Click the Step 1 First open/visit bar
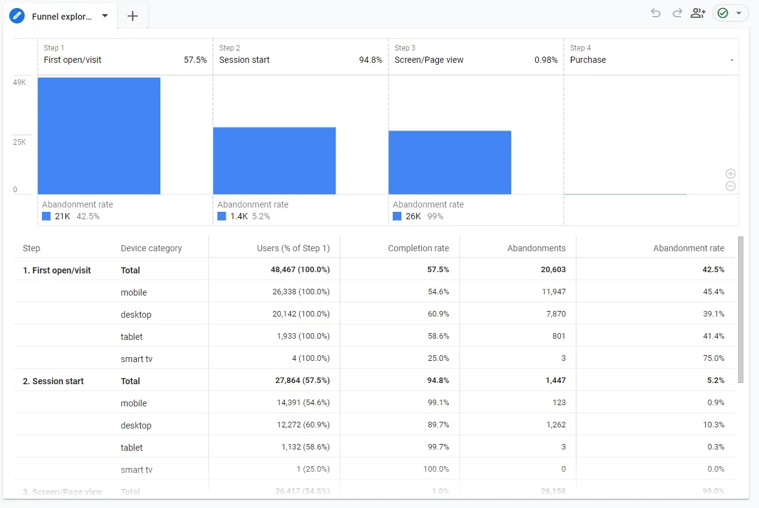Image resolution: width=759 pixels, height=508 pixels. (99, 136)
